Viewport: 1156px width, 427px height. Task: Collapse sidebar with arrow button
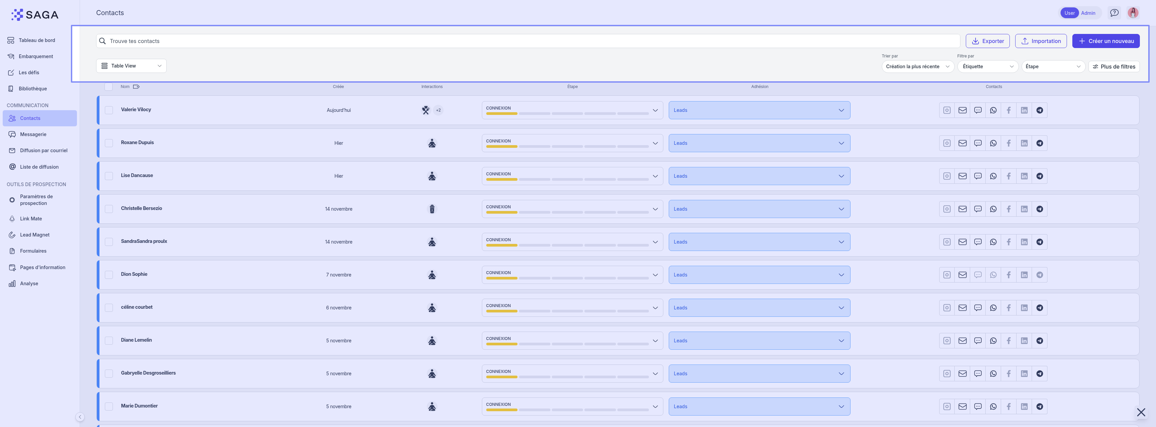pos(80,417)
